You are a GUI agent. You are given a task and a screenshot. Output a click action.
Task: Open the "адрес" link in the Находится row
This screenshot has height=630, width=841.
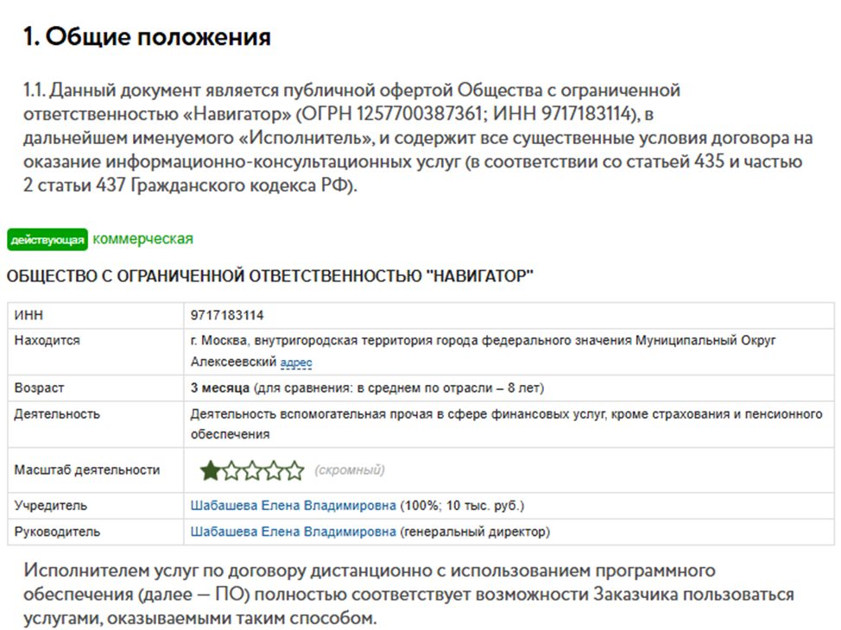(x=296, y=363)
